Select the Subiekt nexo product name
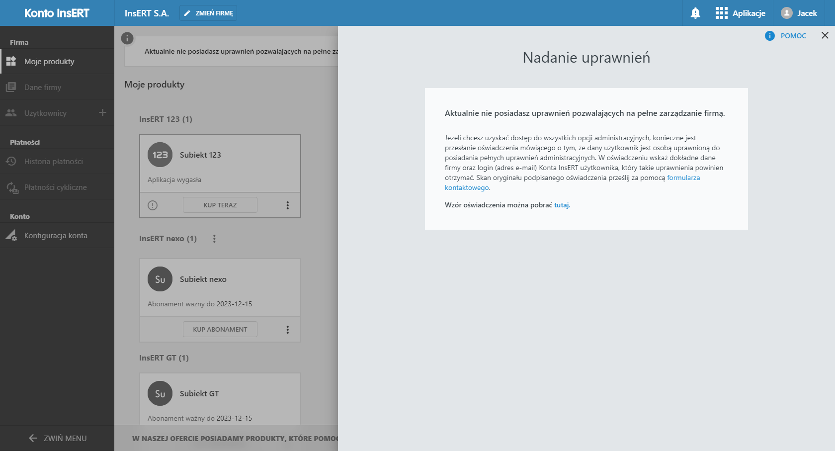 pyautogui.click(x=203, y=279)
